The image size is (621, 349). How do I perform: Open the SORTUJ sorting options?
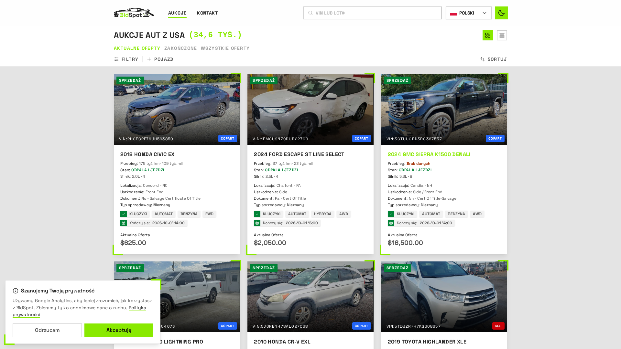pyautogui.click(x=494, y=59)
